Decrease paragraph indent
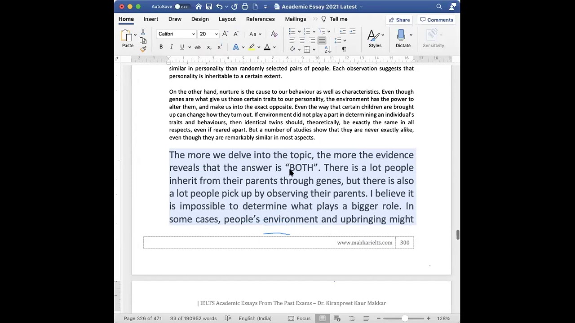 pyautogui.click(x=342, y=31)
